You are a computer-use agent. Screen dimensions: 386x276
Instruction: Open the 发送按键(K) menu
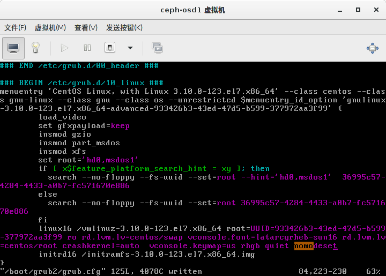coord(124,27)
